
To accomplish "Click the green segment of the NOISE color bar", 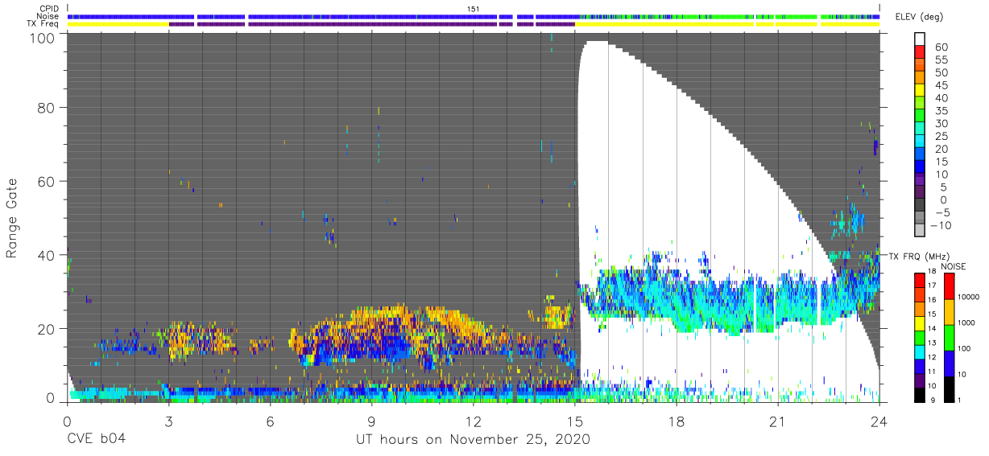I will (x=949, y=337).
